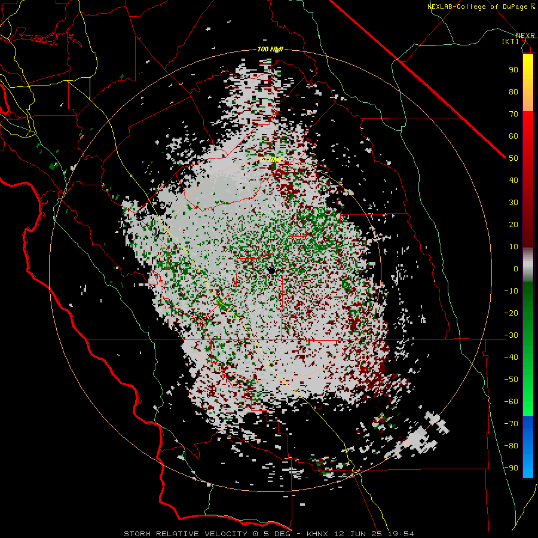Click the STORM RELATIVE VELOCITY caption text
This screenshot has height=538, width=538.
click(x=185, y=534)
